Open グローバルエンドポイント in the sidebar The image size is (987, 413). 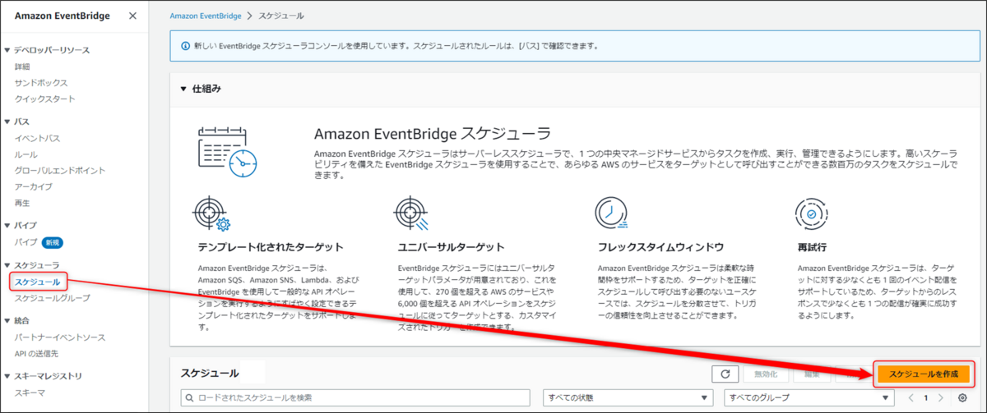click(59, 170)
